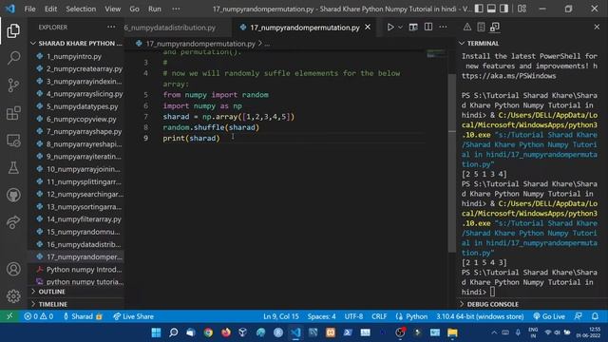Open file 5_numpydatatypes.py
Image resolution: width=608 pixels, height=342 pixels.
coord(76,106)
